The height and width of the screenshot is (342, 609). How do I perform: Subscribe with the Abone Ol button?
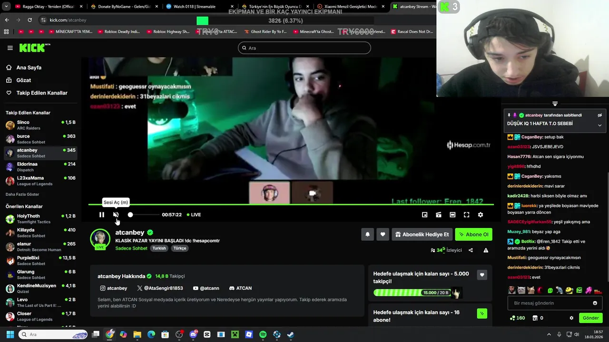pyautogui.click(x=474, y=234)
